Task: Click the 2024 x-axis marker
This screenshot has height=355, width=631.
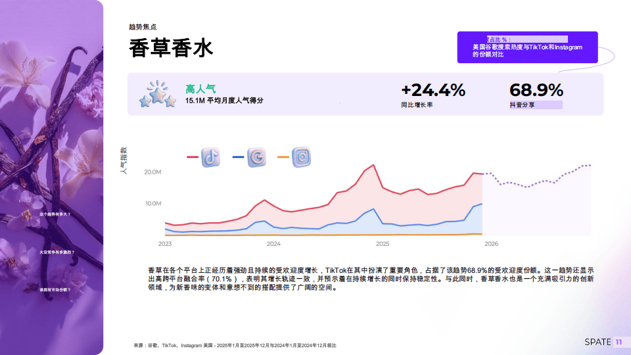Action: (x=273, y=244)
